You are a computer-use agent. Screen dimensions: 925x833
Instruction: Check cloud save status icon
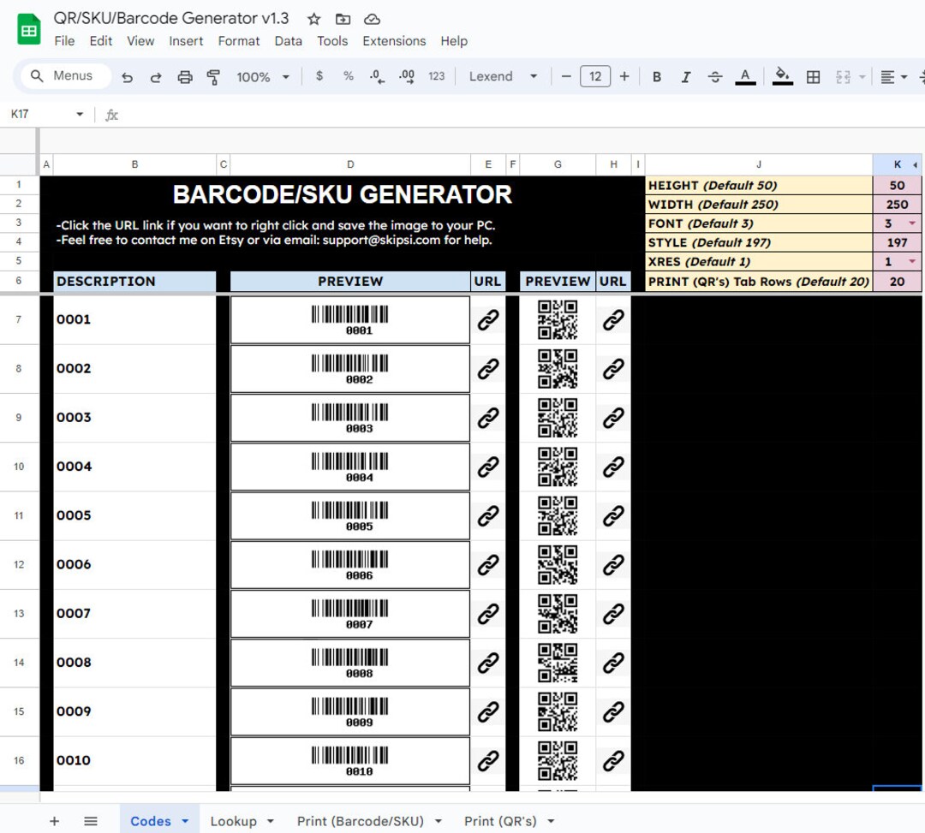[x=372, y=20]
